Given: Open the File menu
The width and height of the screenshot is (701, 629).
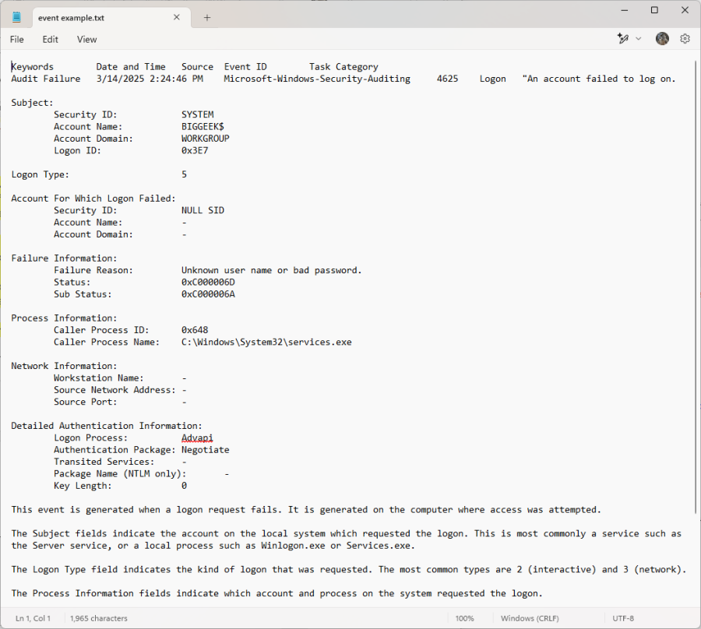Looking at the screenshot, I should click(16, 39).
